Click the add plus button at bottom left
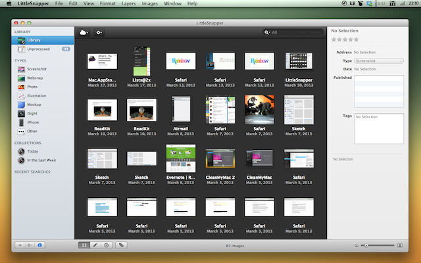Image resolution: width=421 pixels, height=263 pixels. (19, 245)
